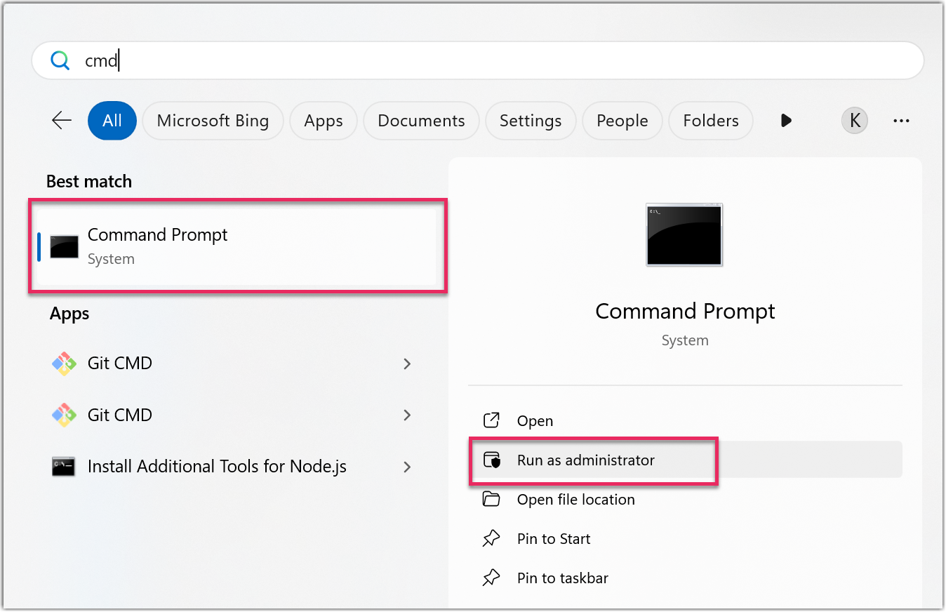Pin Command Prompt to taskbar
Image resolution: width=946 pixels, height=612 pixels.
[562, 578]
